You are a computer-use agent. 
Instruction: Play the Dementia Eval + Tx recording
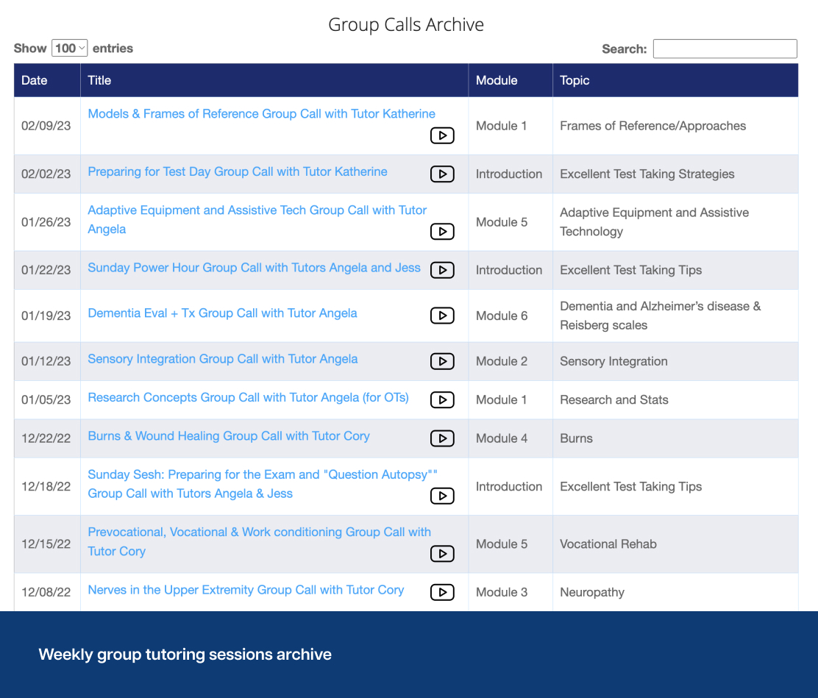pos(442,316)
